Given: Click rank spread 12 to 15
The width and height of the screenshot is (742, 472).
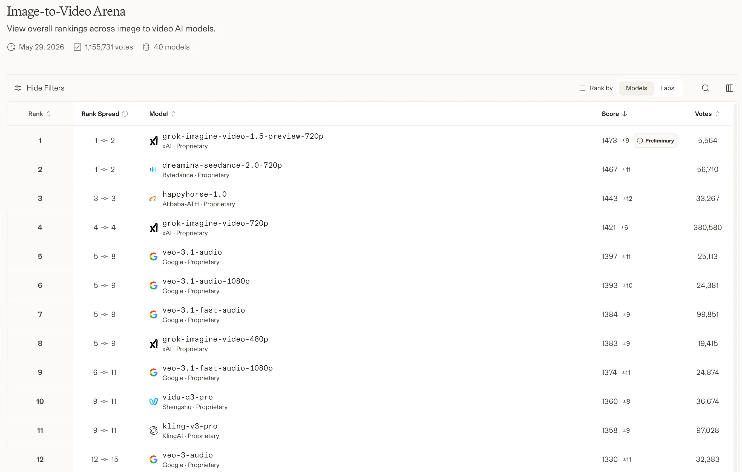Looking at the screenshot, I should [105, 459].
